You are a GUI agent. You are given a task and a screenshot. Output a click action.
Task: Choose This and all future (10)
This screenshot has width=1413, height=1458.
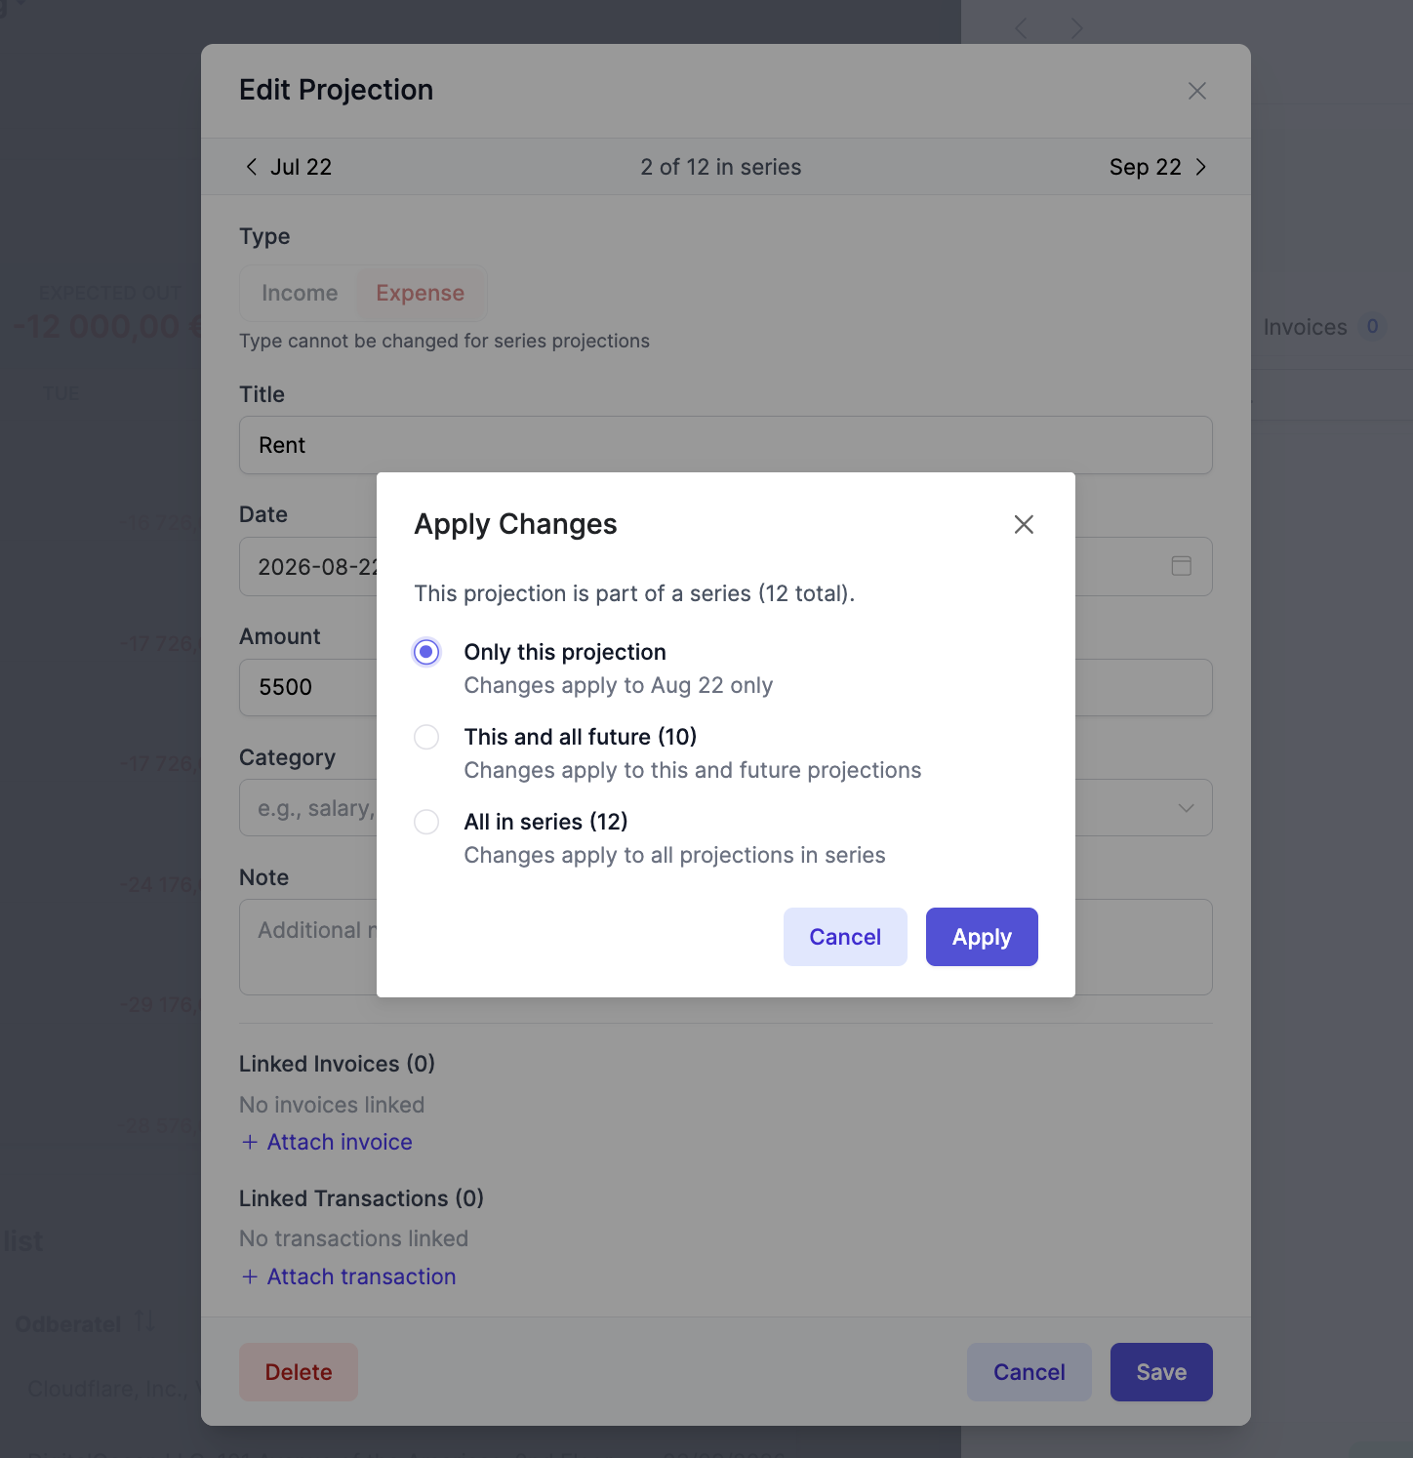[x=426, y=737]
